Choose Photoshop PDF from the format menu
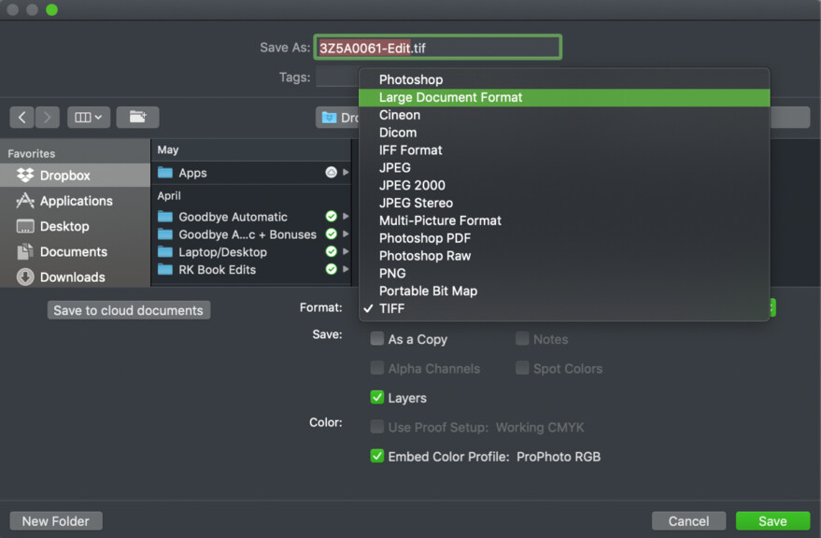821x538 pixels. [424, 238]
